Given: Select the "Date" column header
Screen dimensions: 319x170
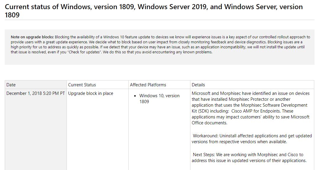Looking at the screenshot, I should [x=11, y=85].
